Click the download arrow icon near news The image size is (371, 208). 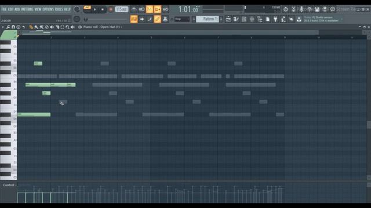click(299, 19)
